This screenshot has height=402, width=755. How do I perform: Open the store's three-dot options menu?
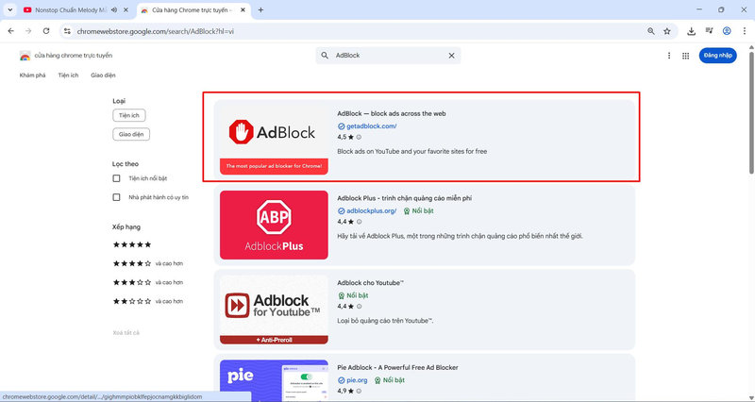tap(669, 56)
